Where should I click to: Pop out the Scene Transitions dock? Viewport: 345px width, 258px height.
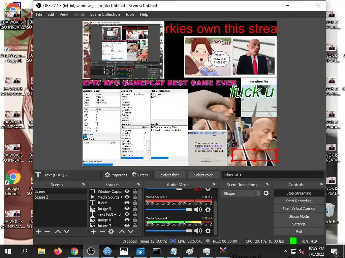[267, 185]
